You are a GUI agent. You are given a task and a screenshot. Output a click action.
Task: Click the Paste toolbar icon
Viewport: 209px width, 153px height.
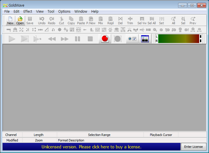(x=81, y=21)
